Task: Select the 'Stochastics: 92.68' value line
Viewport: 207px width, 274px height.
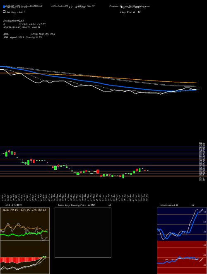Action: point(13,21)
